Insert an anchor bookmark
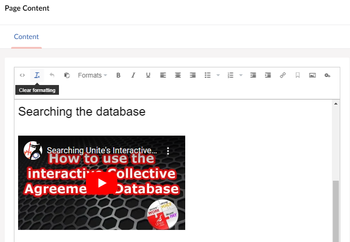This screenshot has width=350, height=242. 298,75
